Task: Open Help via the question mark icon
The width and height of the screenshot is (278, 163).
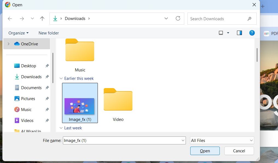Action: coord(252,33)
